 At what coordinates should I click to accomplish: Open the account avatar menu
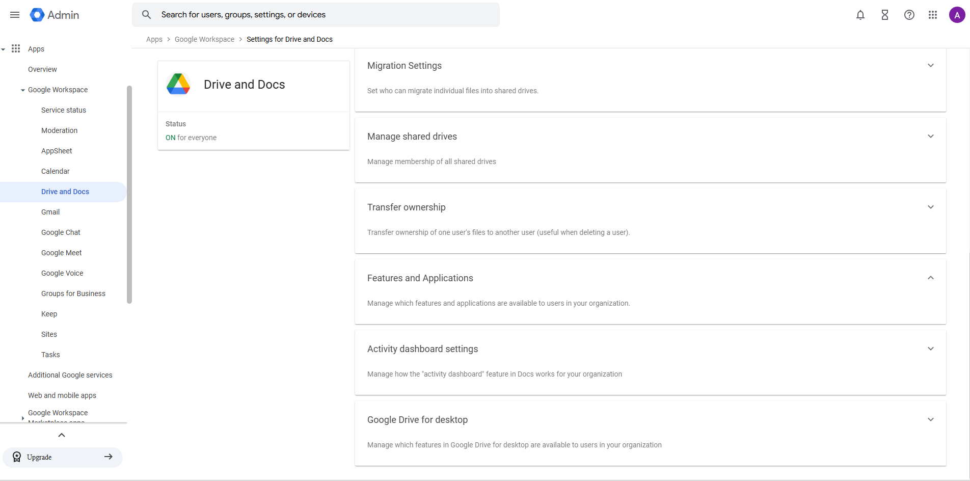pos(957,15)
